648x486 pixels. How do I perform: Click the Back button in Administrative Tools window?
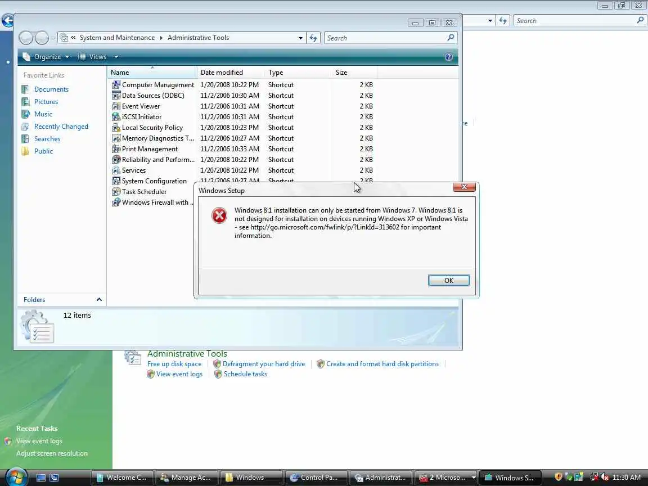(26, 38)
